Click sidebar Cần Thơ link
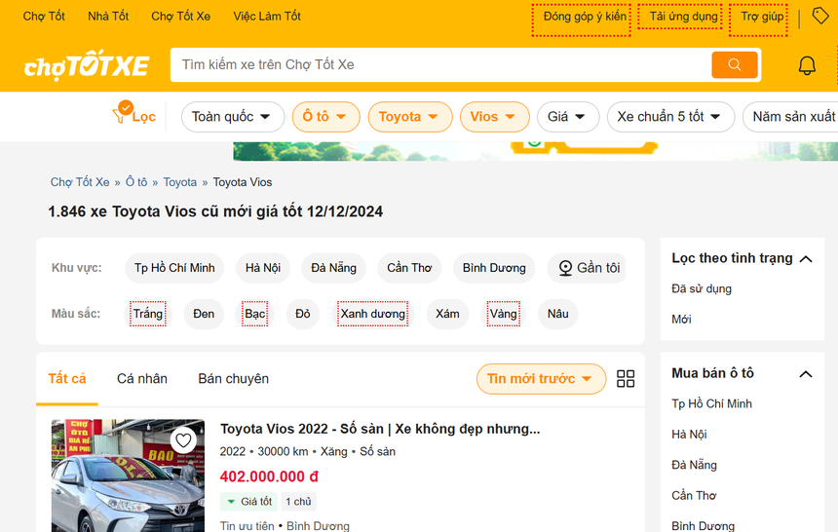The image size is (838, 532). 694,495
